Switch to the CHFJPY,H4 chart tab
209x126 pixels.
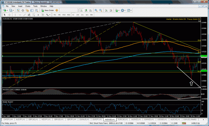[8, 119]
